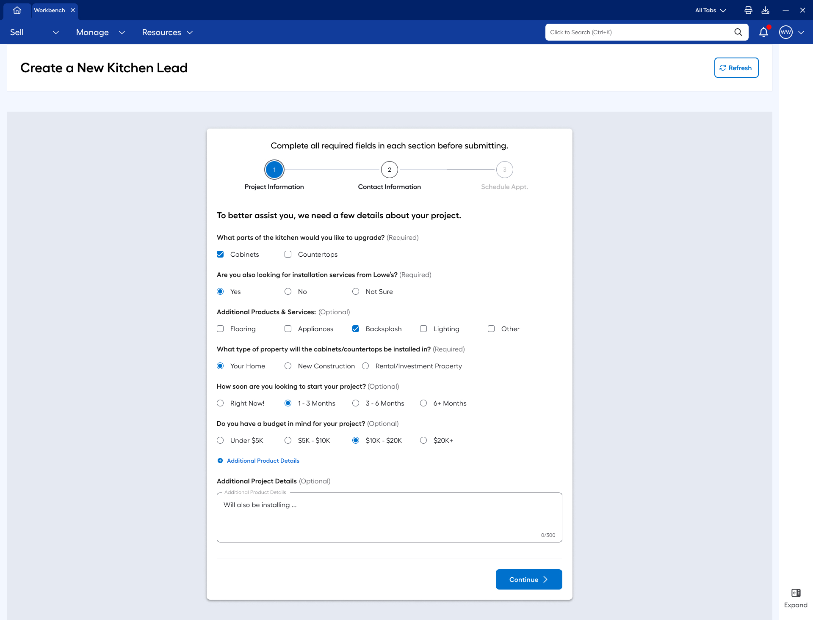The width and height of the screenshot is (813, 620).
Task: Click the Continue button
Action: (529, 579)
